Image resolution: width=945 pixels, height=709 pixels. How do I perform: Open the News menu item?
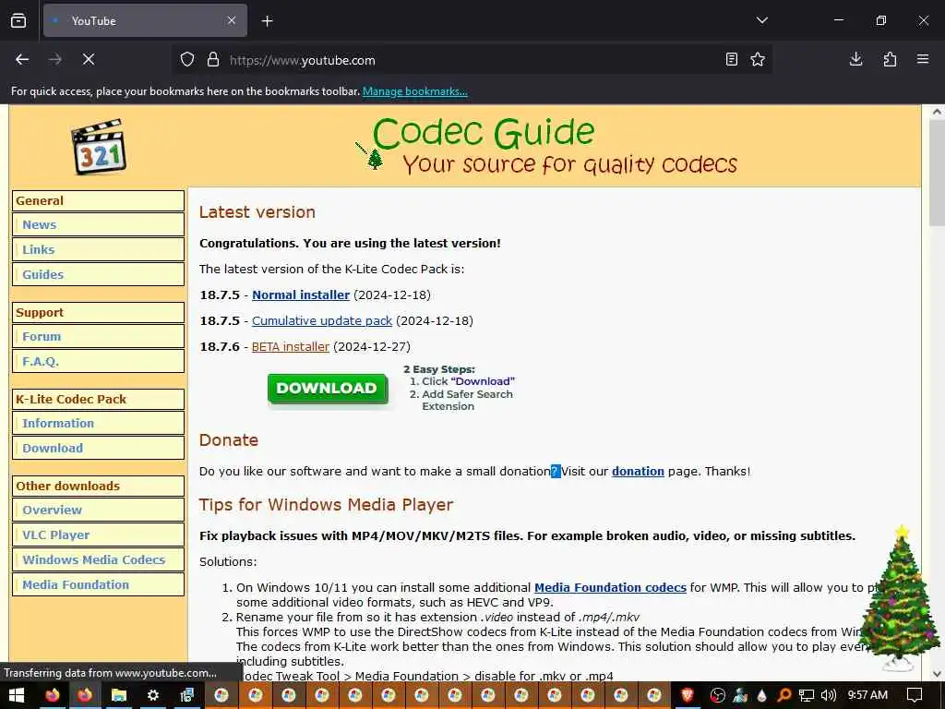(98, 225)
